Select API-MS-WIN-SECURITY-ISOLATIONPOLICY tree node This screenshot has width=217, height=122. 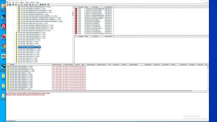tap(36, 31)
